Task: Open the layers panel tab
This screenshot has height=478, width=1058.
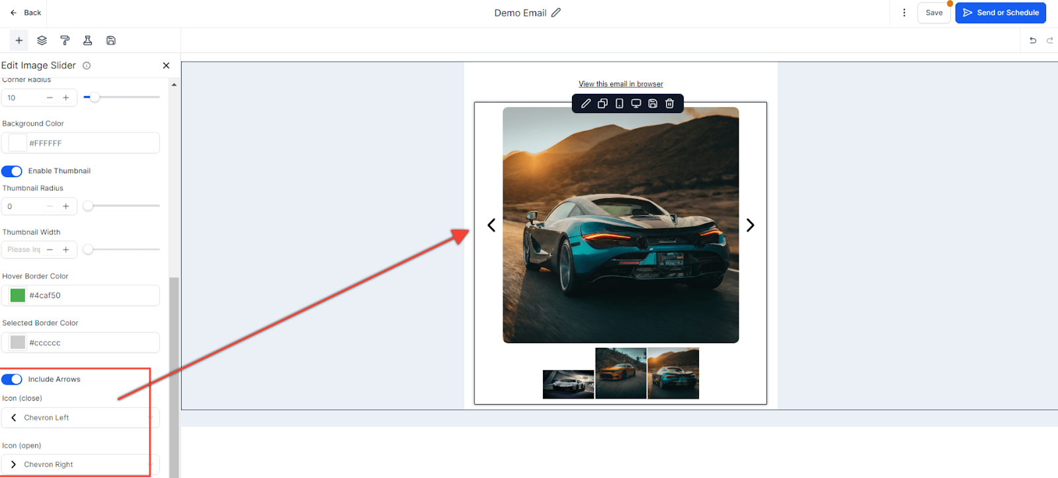Action: [42, 40]
